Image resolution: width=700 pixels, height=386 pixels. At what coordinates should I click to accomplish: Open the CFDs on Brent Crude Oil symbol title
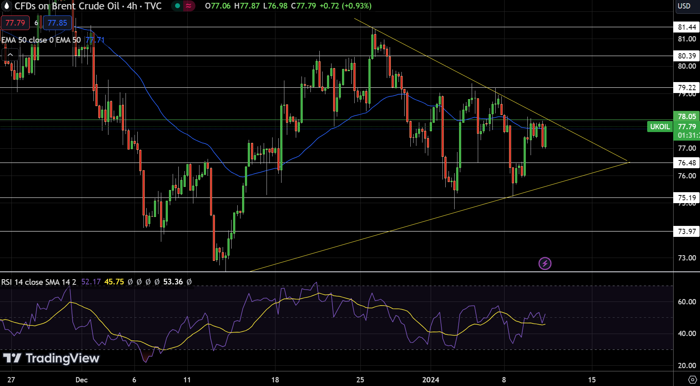coord(88,6)
